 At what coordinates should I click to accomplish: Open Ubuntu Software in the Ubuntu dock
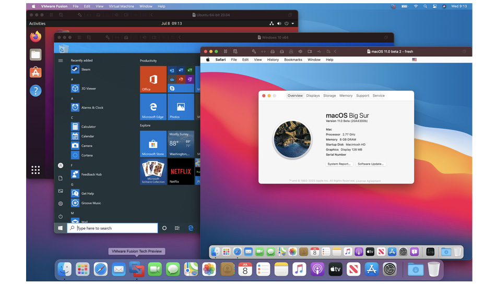click(36, 72)
